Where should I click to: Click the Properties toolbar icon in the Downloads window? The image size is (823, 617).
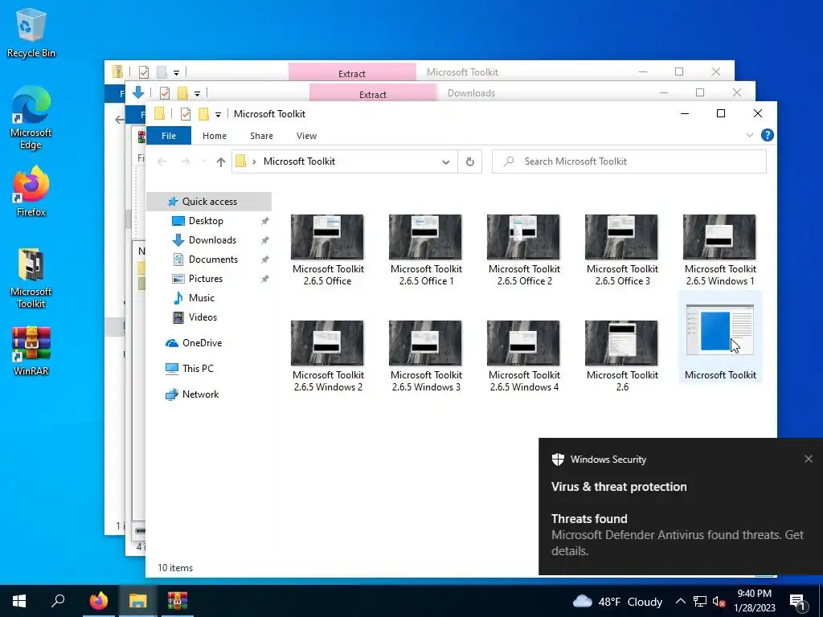click(x=164, y=93)
